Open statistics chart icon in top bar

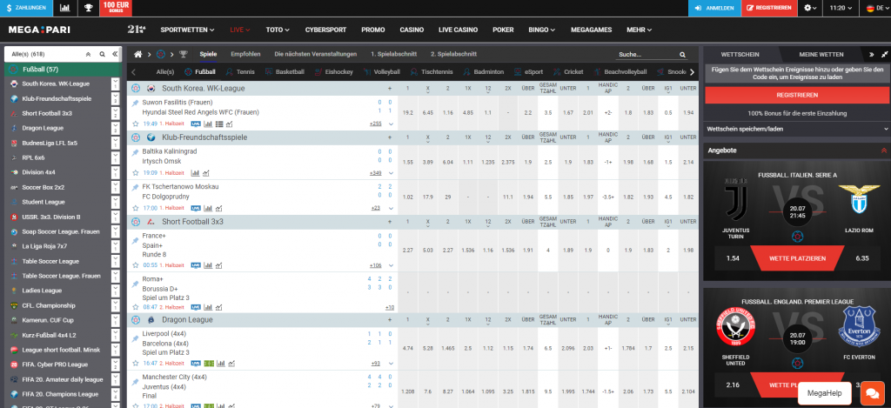[x=64, y=8]
